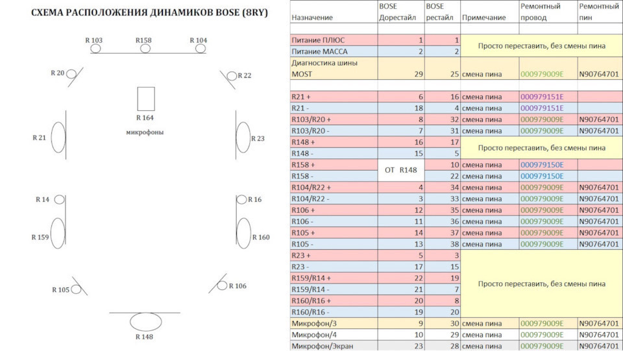Select the 'R 164' label under the rectangle
Image resolution: width=623 pixels, height=351 pixels.
point(145,117)
